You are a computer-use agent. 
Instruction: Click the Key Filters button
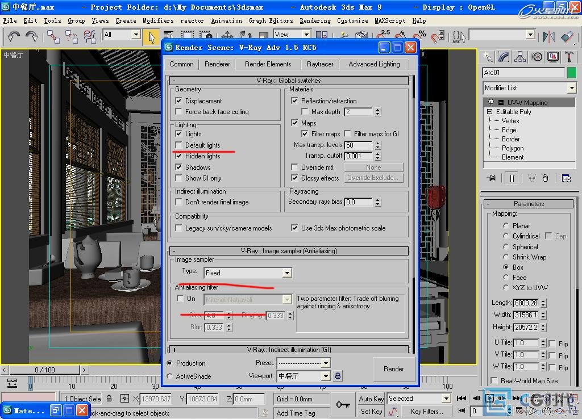pos(426,412)
